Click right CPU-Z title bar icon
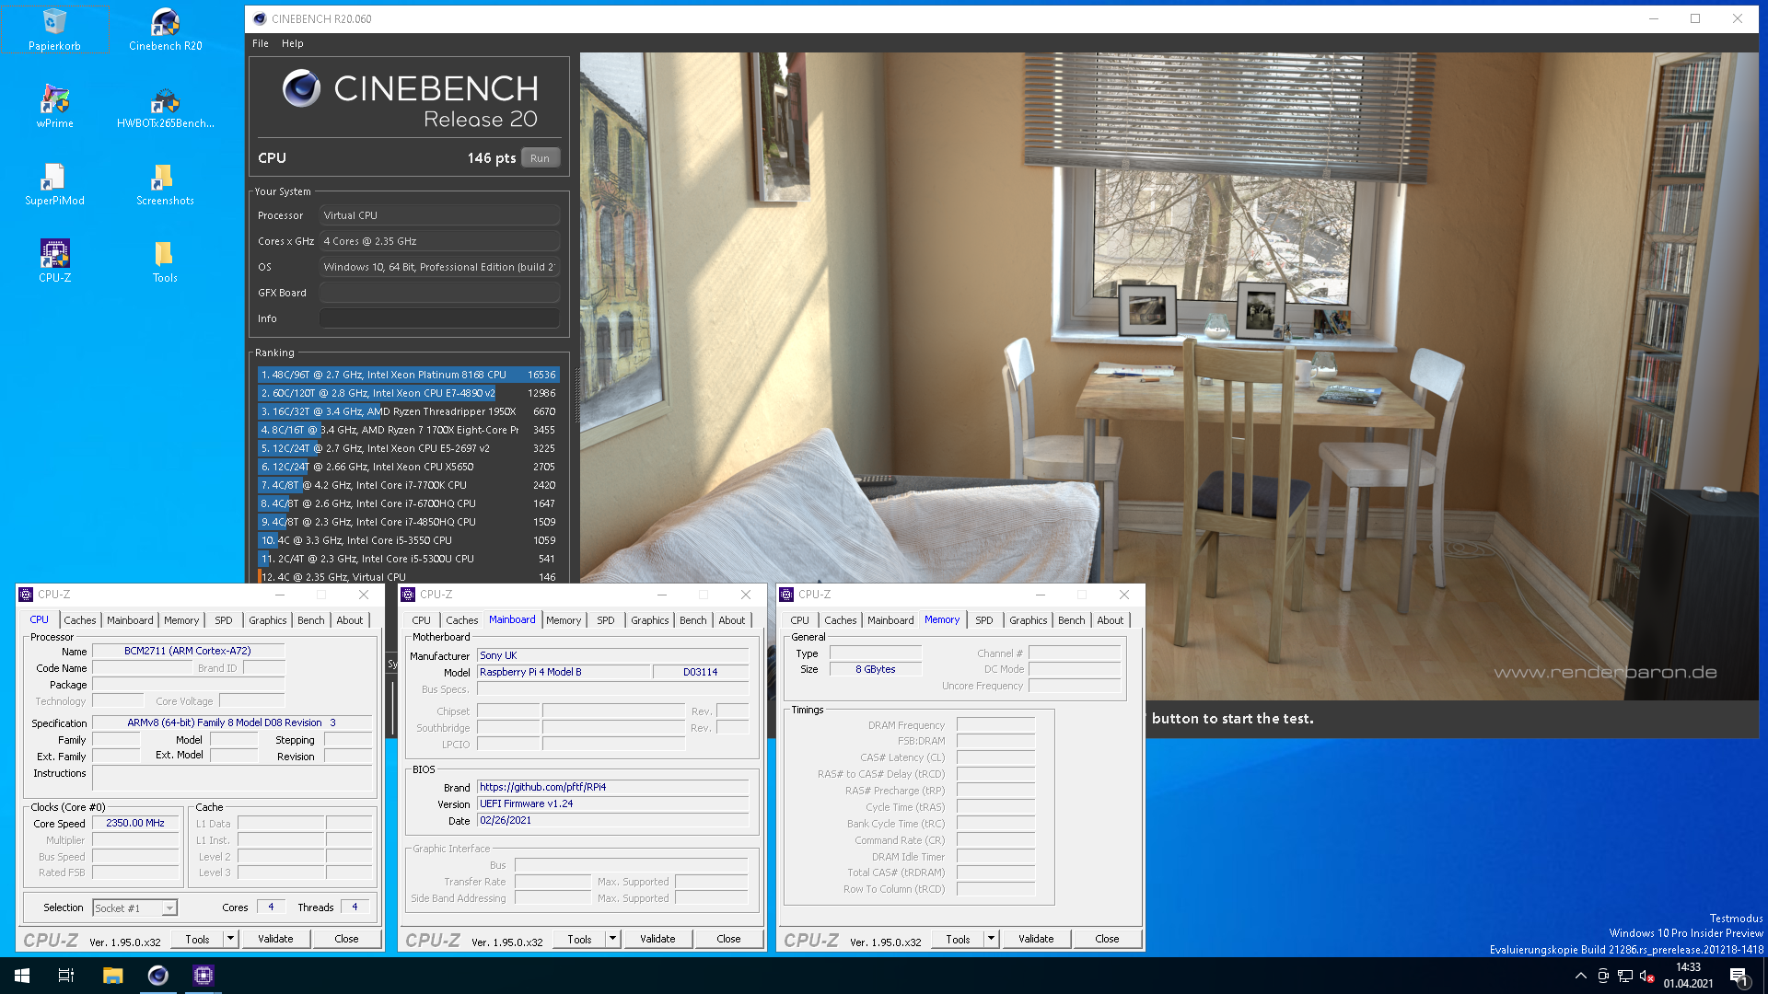1768x994 pixels. coord(787,595)
